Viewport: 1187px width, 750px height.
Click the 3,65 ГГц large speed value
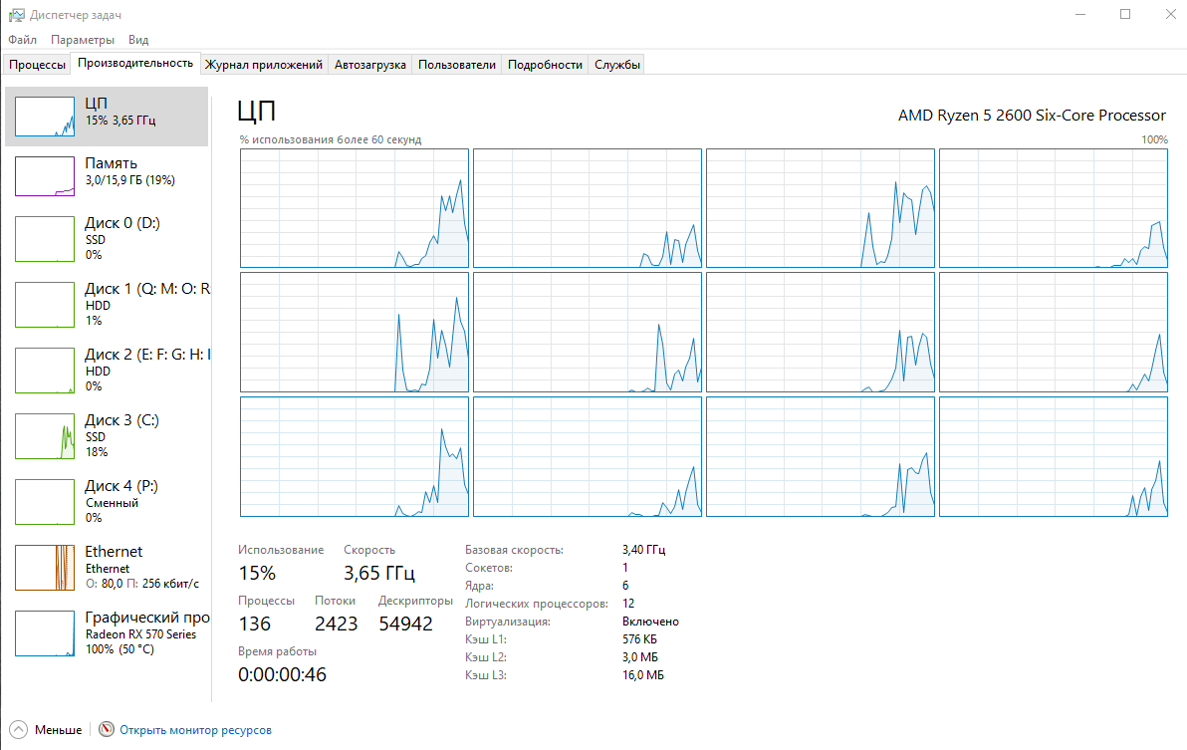(379, 573)
